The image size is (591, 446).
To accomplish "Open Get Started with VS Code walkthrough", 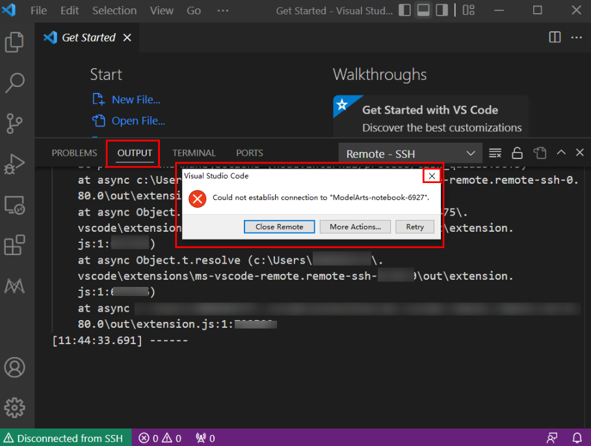I will (x=431, y=116).
